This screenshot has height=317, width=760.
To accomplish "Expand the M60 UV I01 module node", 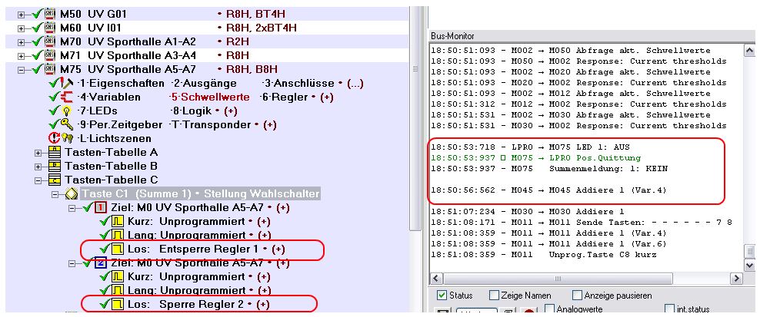I will (21, 28).
